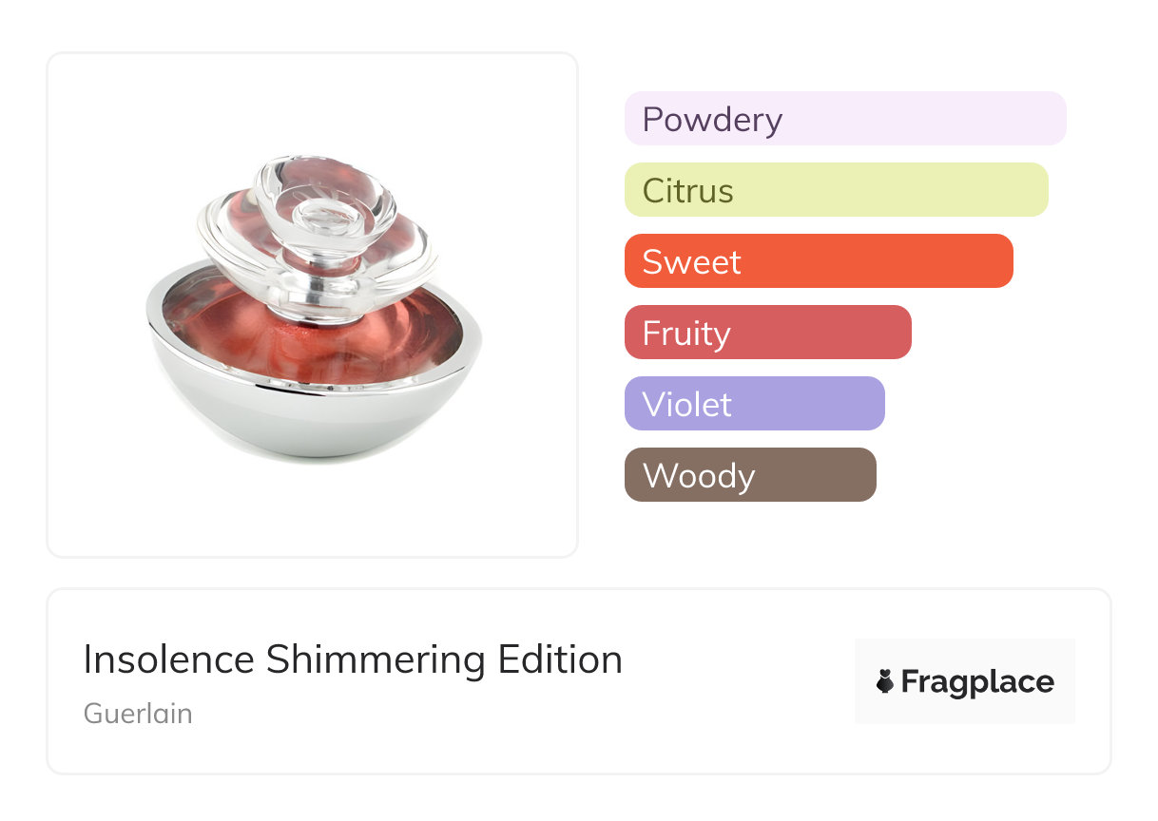The width and height of the screenshot is (1158, 821).
Task: Click the "Citrus" text label
Action: point(687,191)
